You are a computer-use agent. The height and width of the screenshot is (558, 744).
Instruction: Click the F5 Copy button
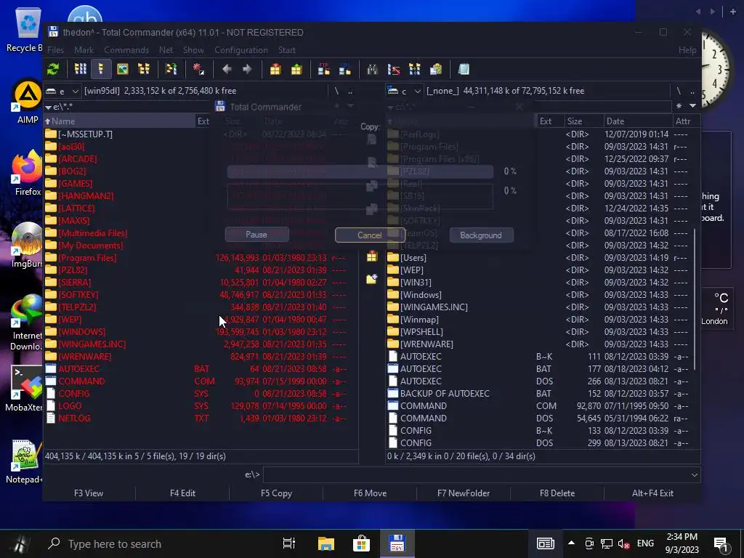276,493
